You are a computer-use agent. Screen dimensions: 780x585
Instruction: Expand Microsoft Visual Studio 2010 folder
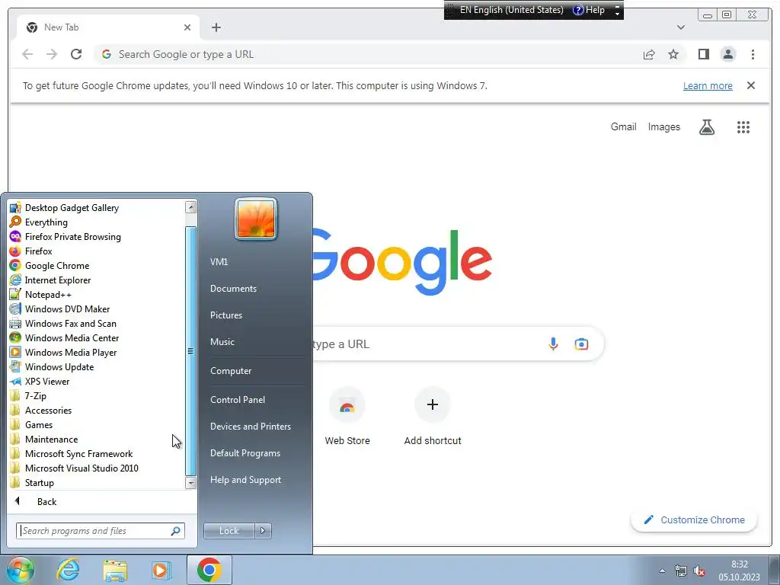[x=82, y=468]
